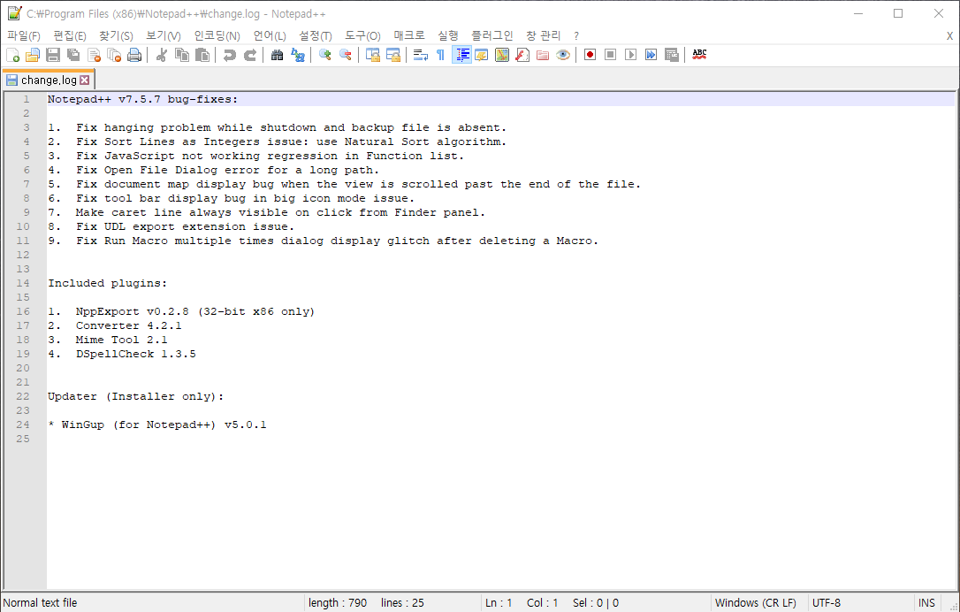Toggle synchronized vertical scrolling icon
The image size is (960, 612).
(373, 55)
